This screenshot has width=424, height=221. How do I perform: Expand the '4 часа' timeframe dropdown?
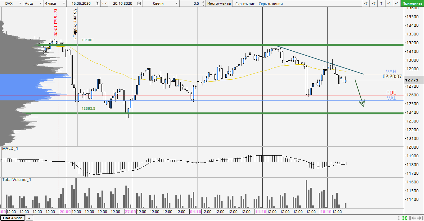(55, 3)
